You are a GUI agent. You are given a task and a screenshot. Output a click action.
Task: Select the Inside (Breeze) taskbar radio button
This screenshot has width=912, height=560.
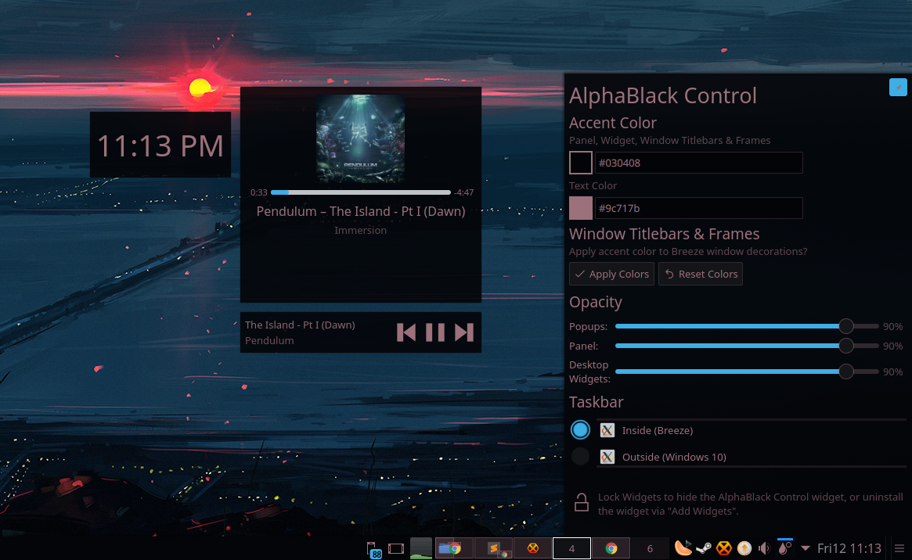tap(580, 430)
